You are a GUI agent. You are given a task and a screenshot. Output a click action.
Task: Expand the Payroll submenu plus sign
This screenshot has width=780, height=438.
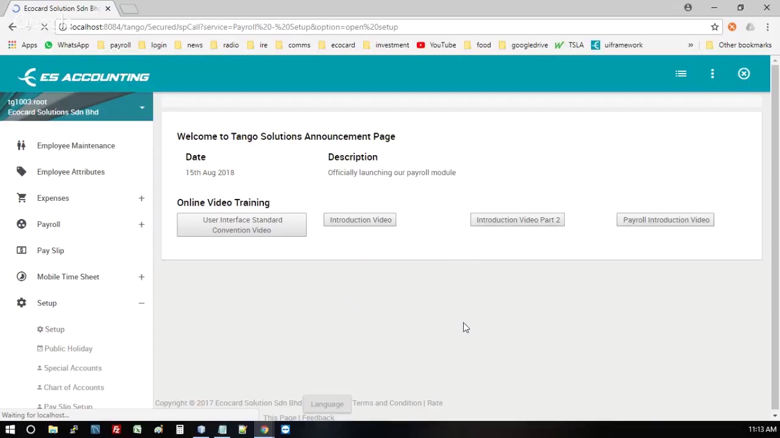pyautogui.click(x=141, y=224)
